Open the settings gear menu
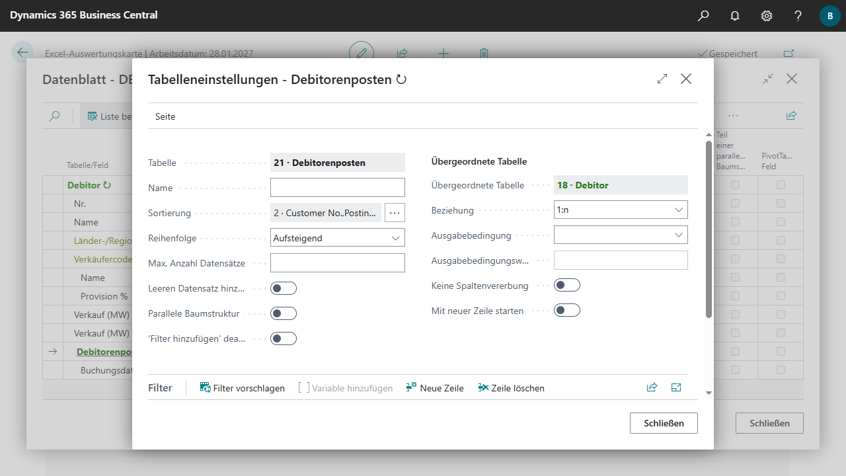 coord(767,16)
